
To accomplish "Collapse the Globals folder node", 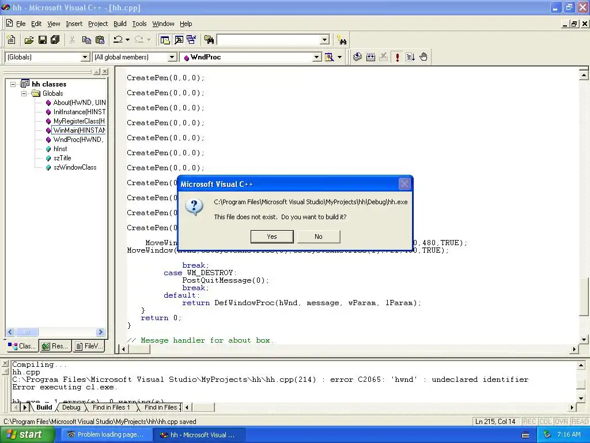I will [24, 93].
